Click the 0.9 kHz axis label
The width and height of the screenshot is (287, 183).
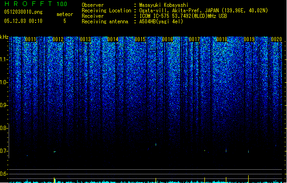click(x=4, y=105)
